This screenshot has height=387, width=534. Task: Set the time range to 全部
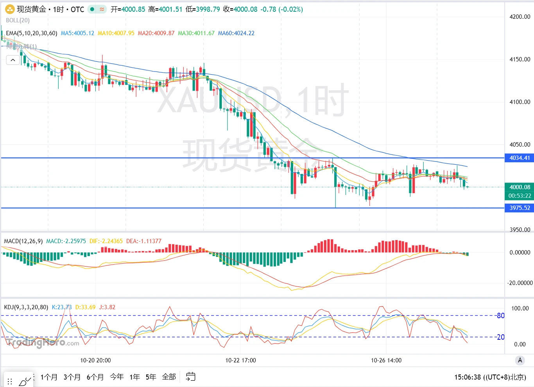pyautogui.click(x=169, y=377)
